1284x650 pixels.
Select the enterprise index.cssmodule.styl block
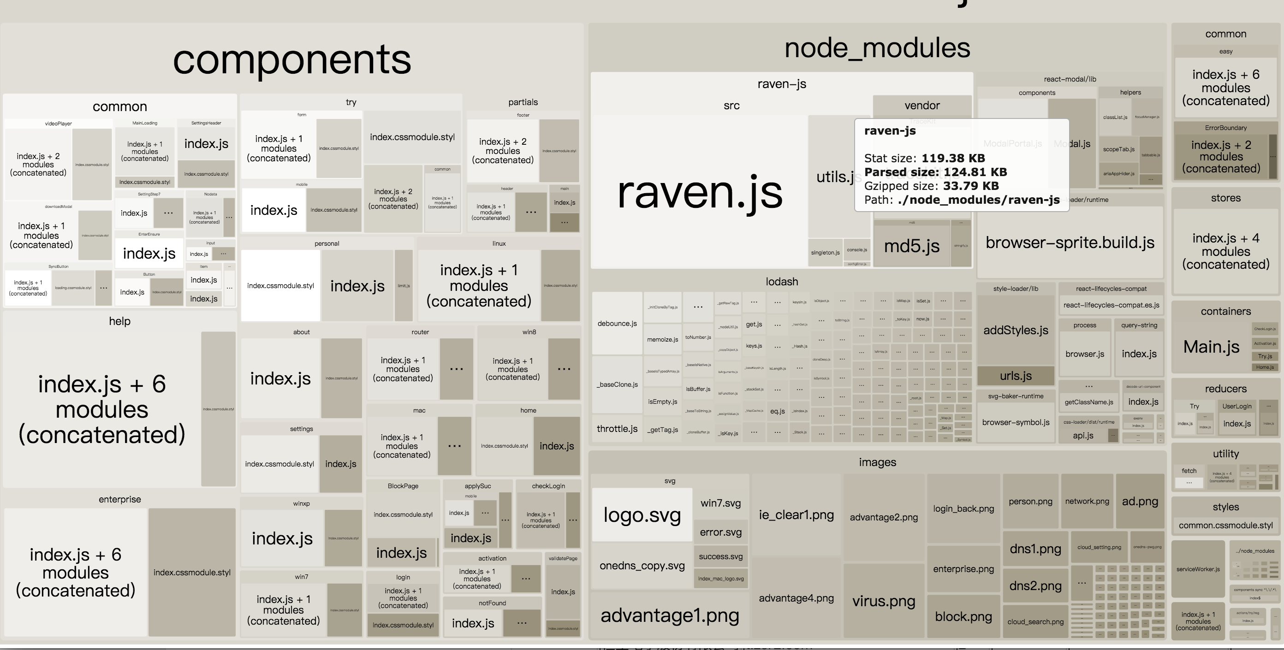point(192,572)
